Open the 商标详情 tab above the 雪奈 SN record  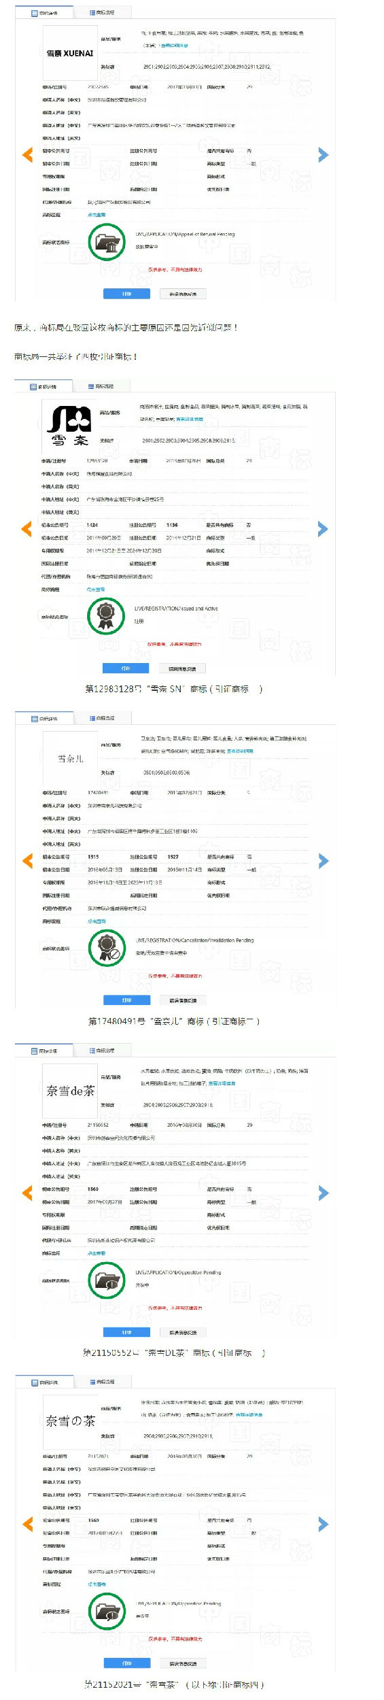[x=43, y=387]
